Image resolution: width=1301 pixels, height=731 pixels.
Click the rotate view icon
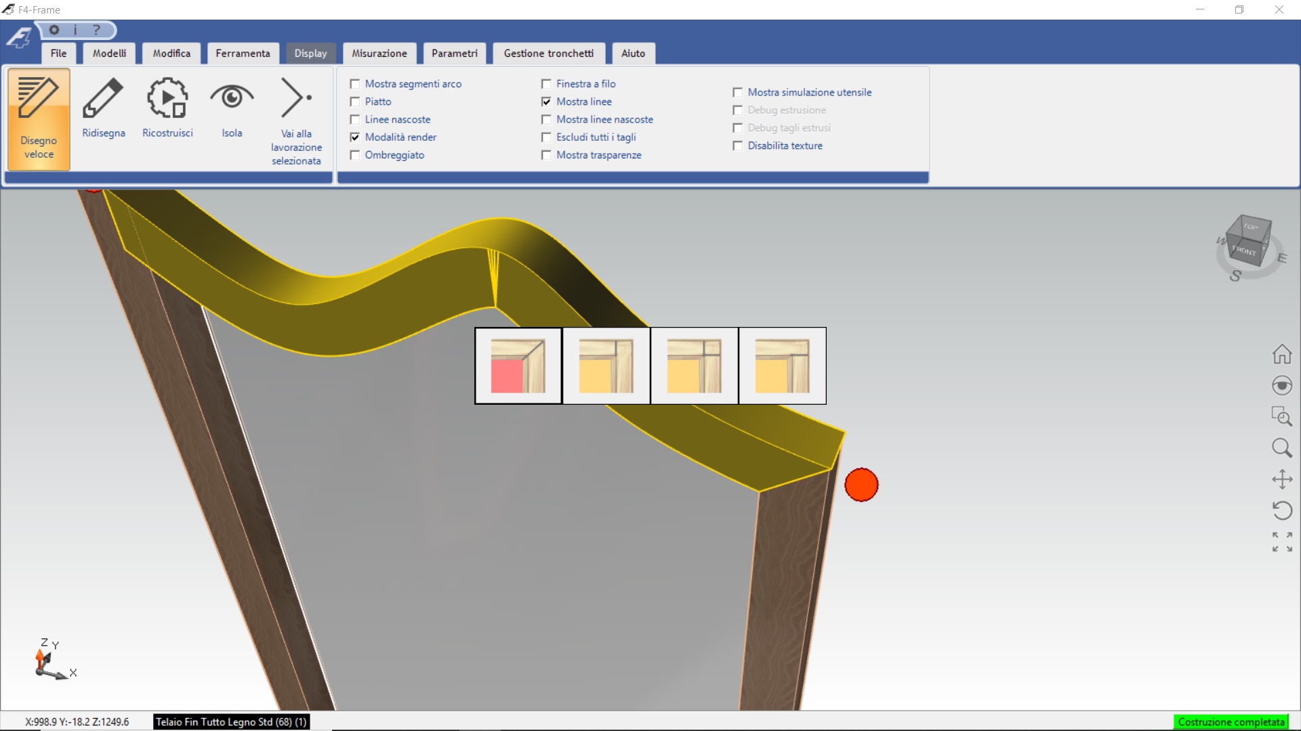tap(1281, 510)
